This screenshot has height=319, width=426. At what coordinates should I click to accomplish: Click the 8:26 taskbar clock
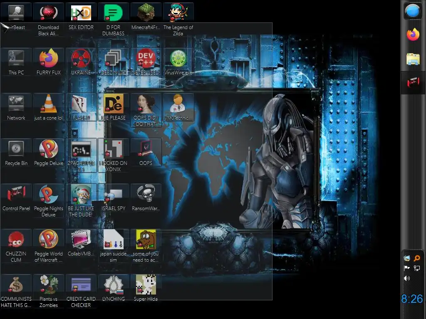pos(412,299)
